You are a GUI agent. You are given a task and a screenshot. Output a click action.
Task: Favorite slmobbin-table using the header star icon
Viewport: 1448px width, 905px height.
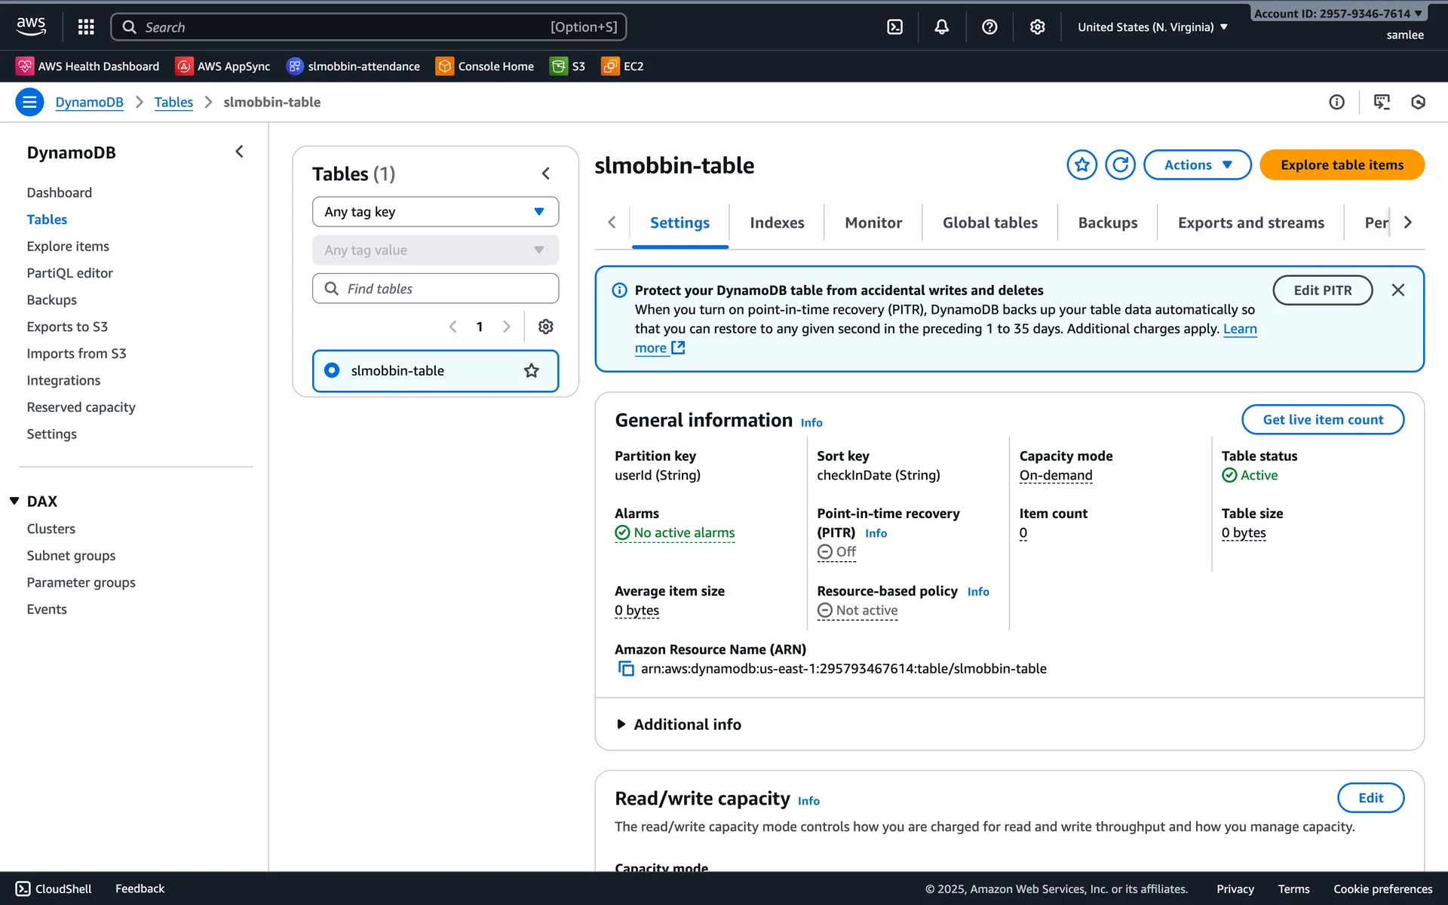tap(1081, 164)
